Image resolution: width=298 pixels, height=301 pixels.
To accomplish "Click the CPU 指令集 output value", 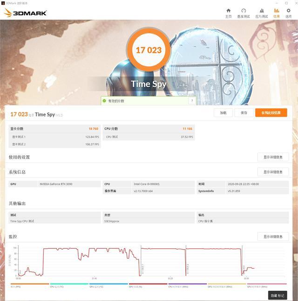I will point(205,221).
